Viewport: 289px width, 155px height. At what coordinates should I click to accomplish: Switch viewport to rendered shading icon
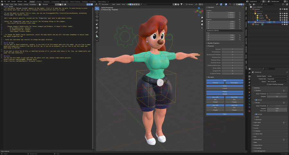coord(243,4)
